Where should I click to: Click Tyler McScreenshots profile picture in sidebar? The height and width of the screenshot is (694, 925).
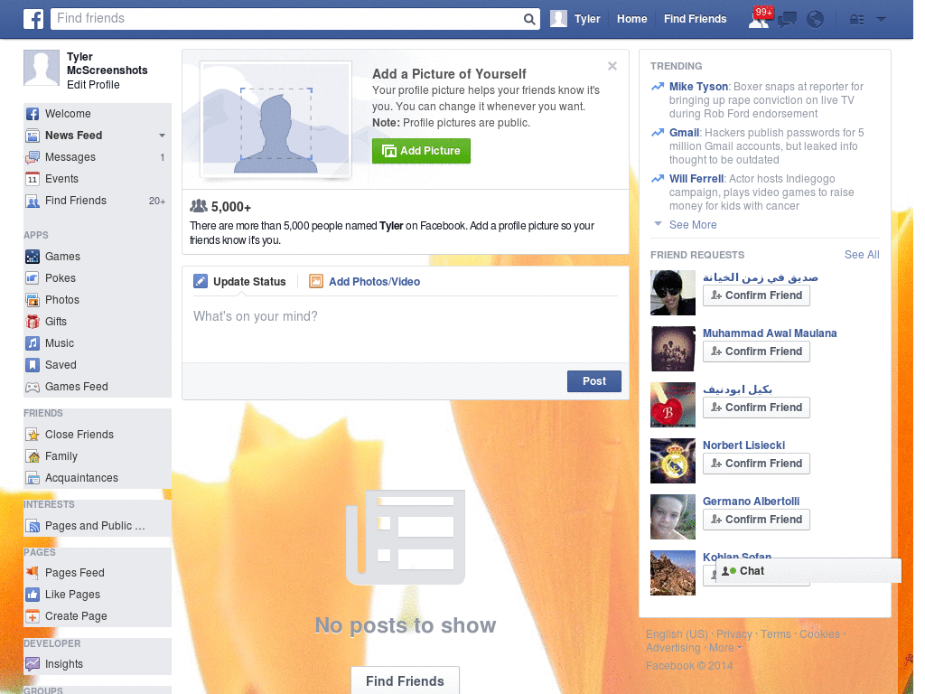(42, 68)
